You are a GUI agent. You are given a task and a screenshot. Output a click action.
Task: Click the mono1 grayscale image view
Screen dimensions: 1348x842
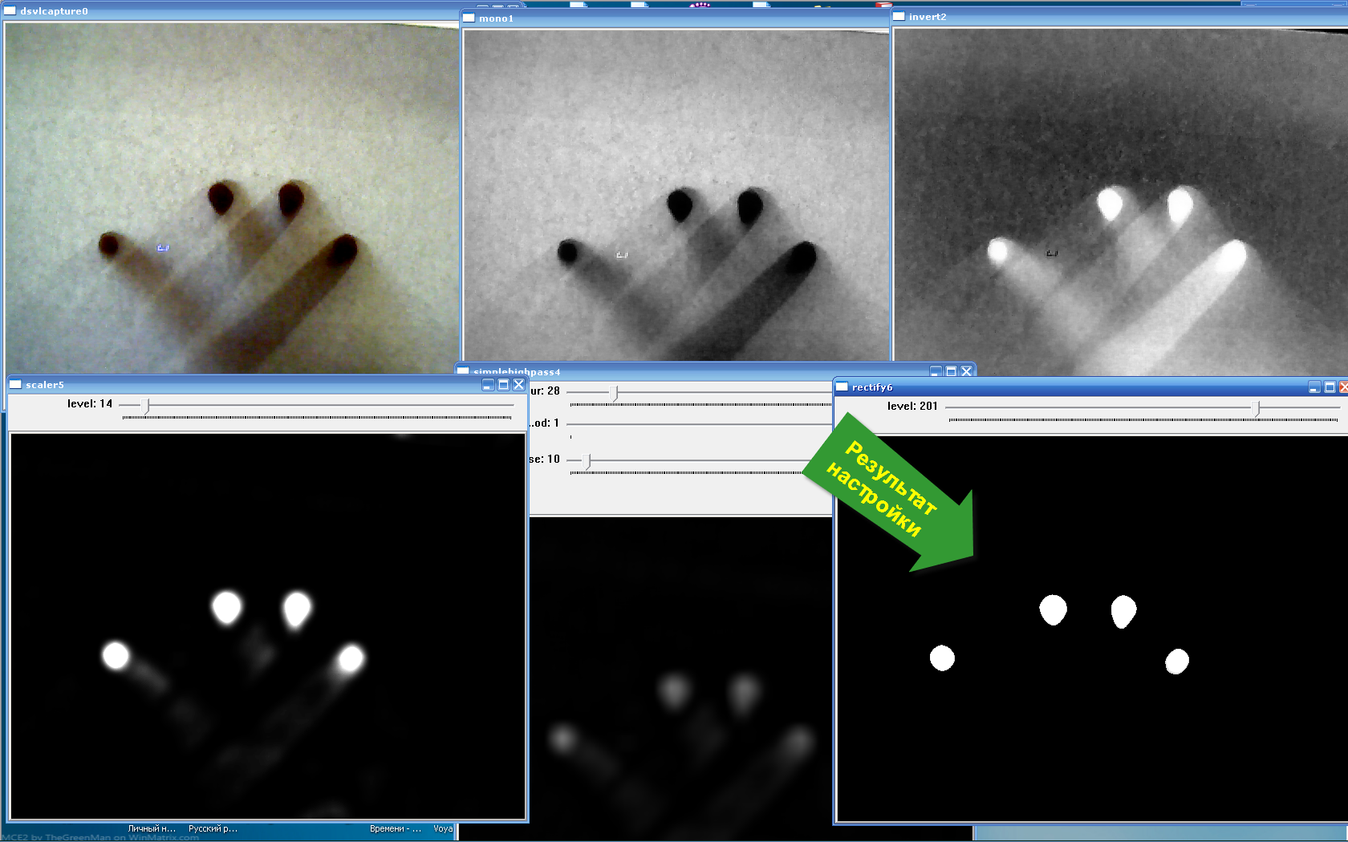point(676,195)
